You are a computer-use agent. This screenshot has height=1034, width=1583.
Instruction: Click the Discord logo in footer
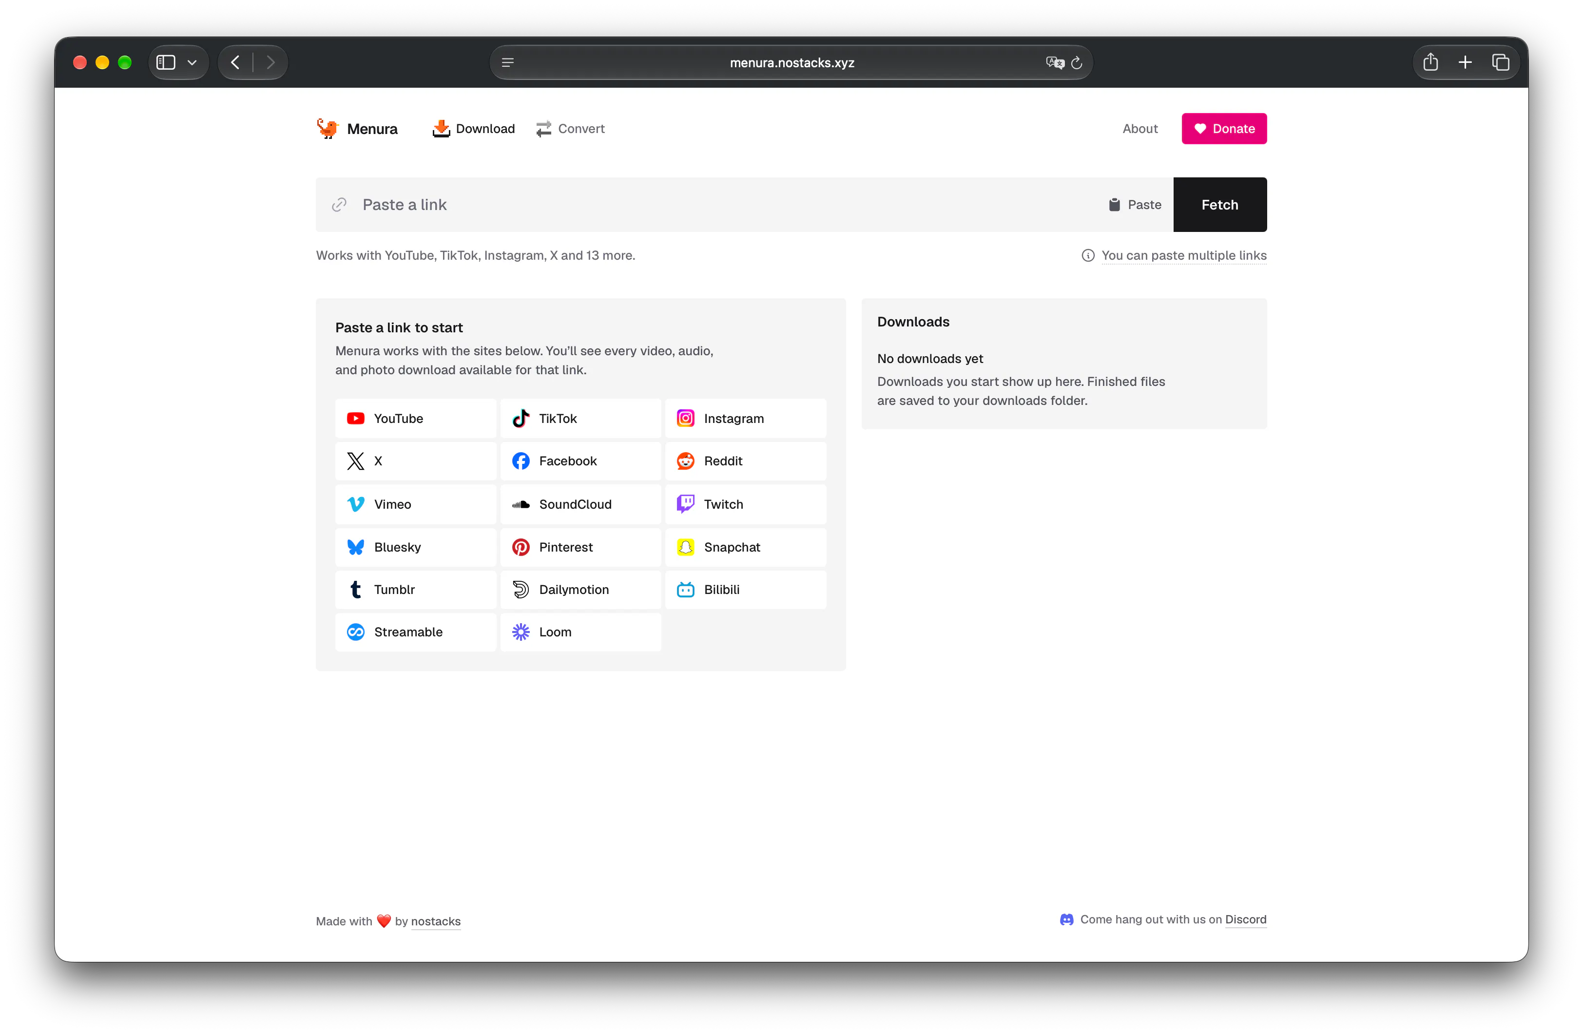[x=1066, y=919]
